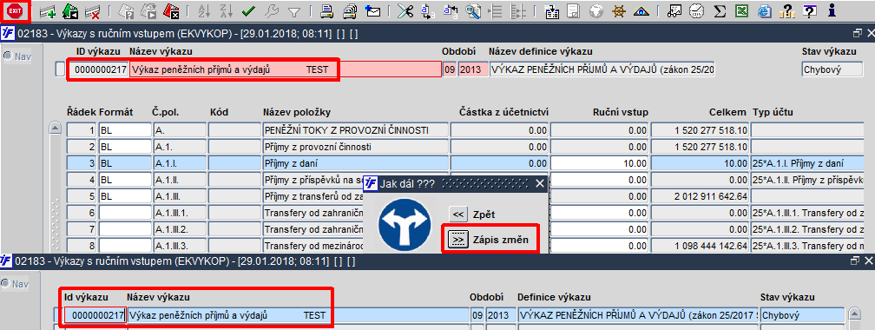Screen dimensions: 875x330
Task: Click the Zpět back button
Action: pyautogui.click(x=458, y=214)
